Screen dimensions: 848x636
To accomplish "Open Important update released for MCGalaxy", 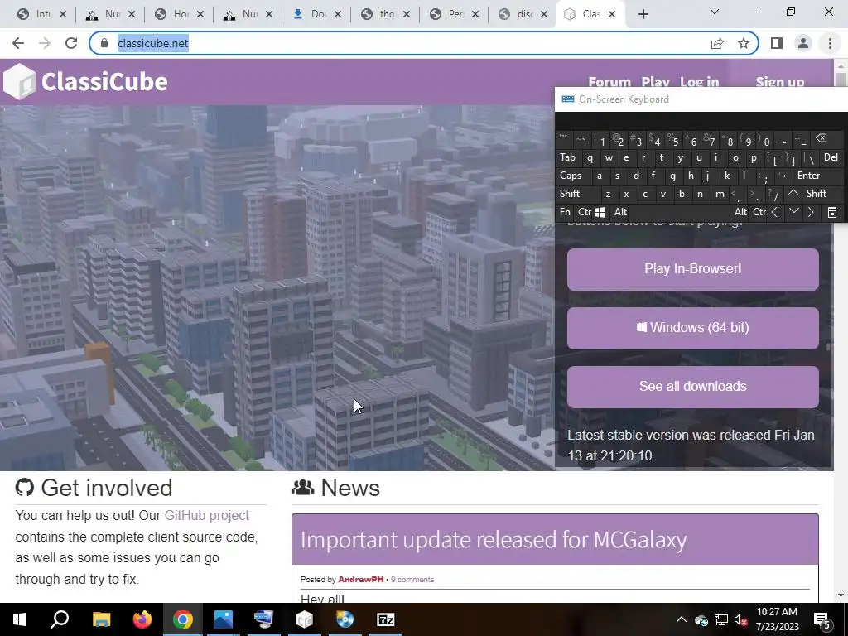I will 494,540.
